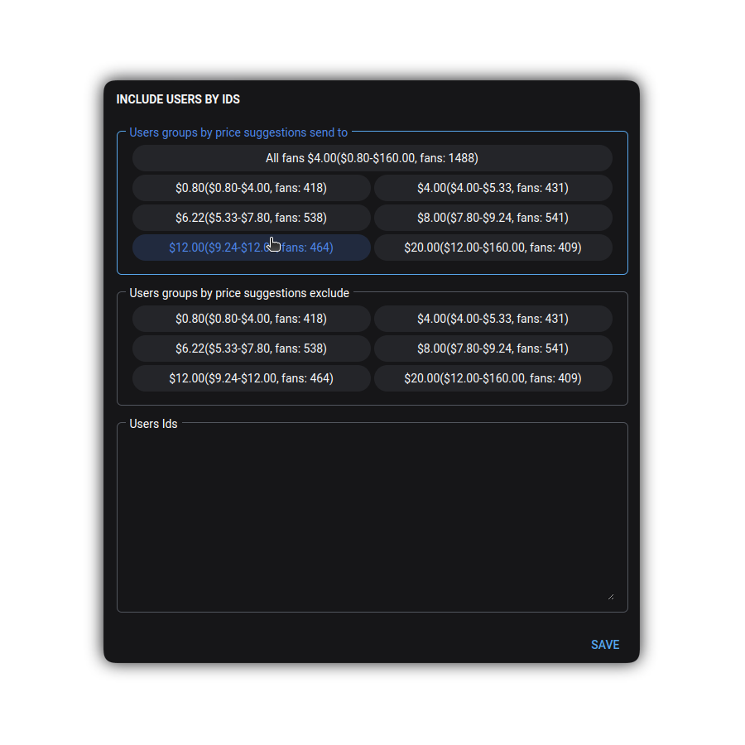The height and width of the screenshot is (745, 745).
Task: Select $8.00 price group to send to
Action: tap(493, 218)
